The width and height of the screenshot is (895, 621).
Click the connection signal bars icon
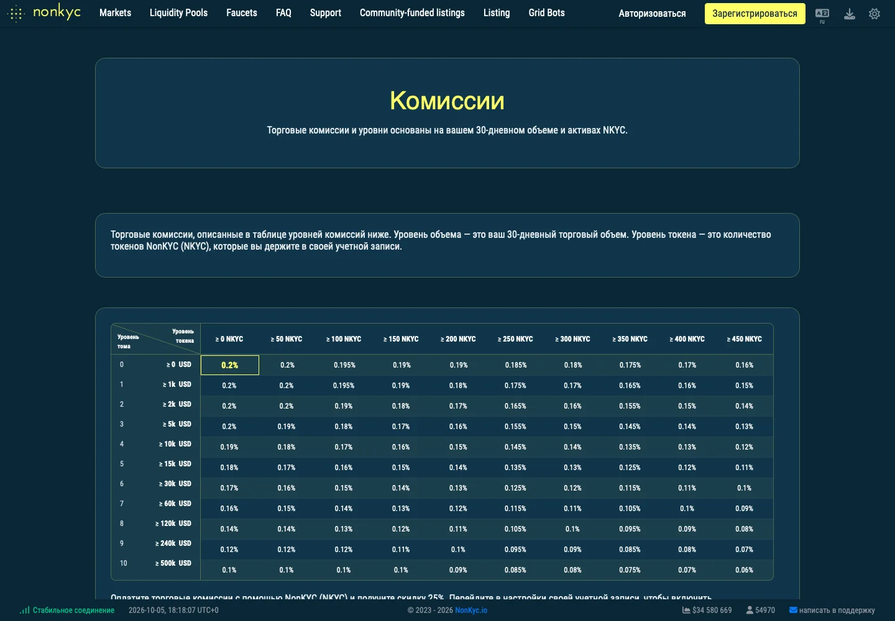point(25,610)
